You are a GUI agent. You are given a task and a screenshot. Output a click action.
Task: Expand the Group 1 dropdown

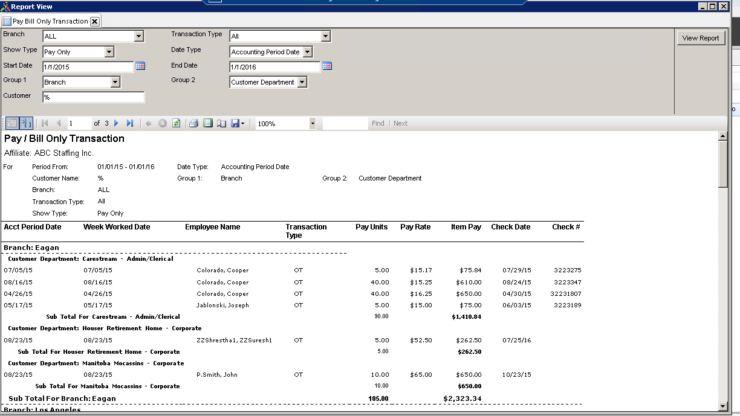tap(115, 82)
